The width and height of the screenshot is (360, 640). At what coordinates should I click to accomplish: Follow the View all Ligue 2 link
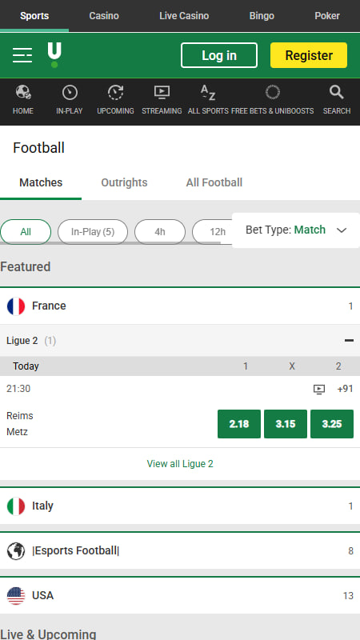pyautogui.click(x=180, y=464)
